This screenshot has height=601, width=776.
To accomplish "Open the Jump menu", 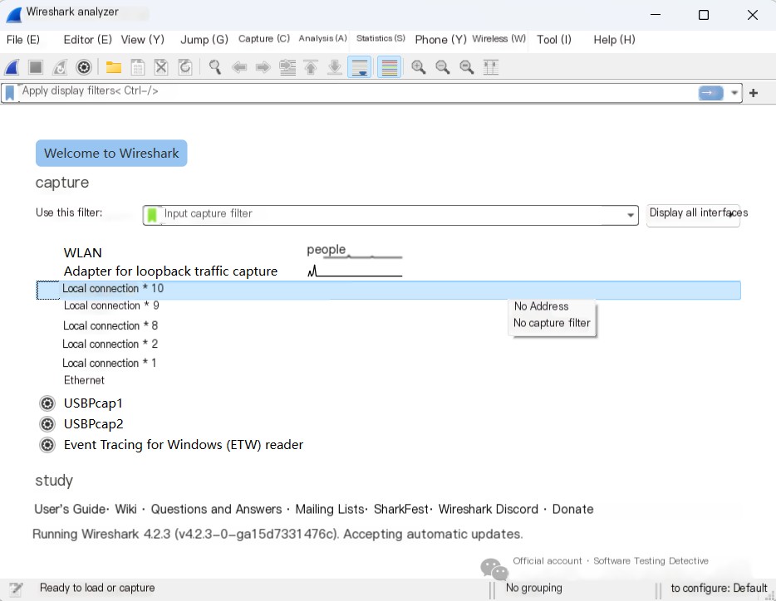I will coord(204,40).
